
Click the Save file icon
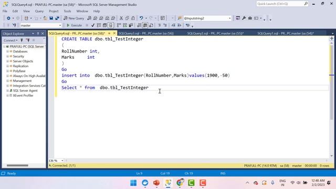click(51, 18)
